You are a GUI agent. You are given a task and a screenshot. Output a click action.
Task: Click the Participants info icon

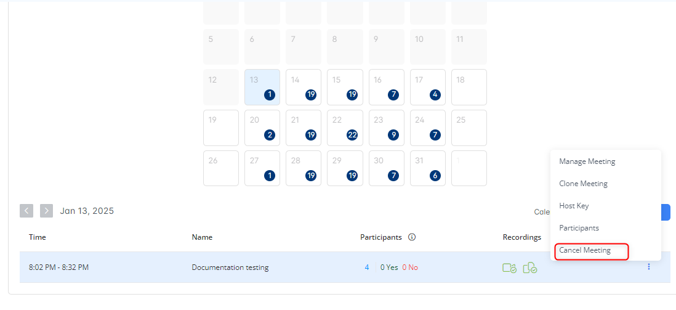tap(412, 237)
